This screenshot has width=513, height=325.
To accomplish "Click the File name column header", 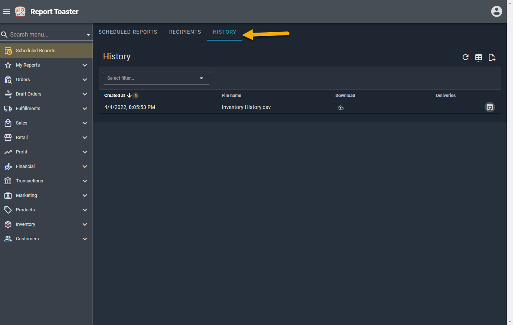I will (x=232, y=96).
